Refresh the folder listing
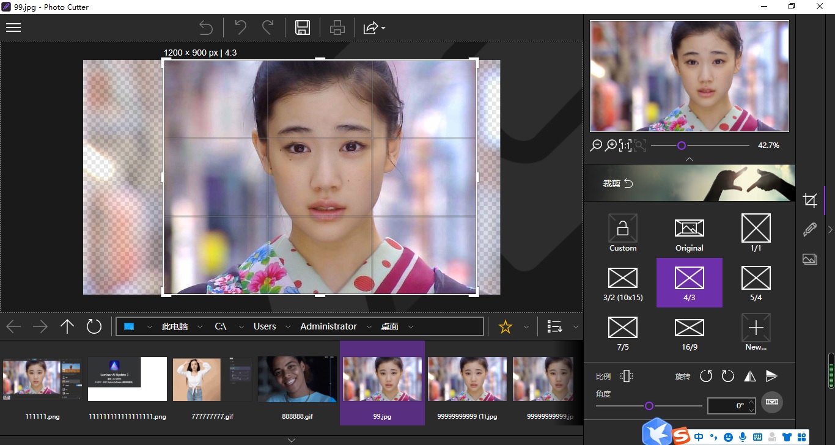The image size is (835, 445). click(x=94, y=326)
